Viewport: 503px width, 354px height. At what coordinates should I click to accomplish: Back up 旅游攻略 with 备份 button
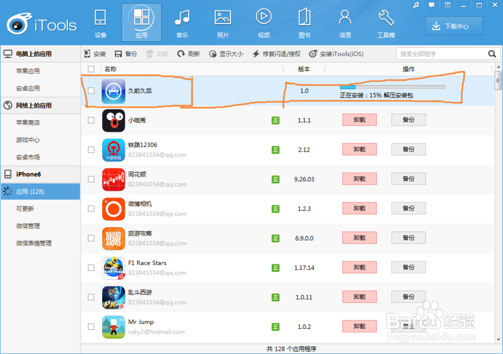coord(408,238)
